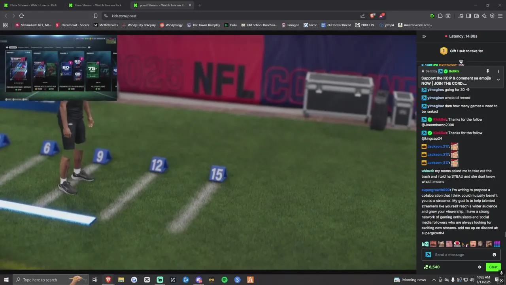
Task: Click the chat scroll-to-bottom arrow
Action: point(461,62)
